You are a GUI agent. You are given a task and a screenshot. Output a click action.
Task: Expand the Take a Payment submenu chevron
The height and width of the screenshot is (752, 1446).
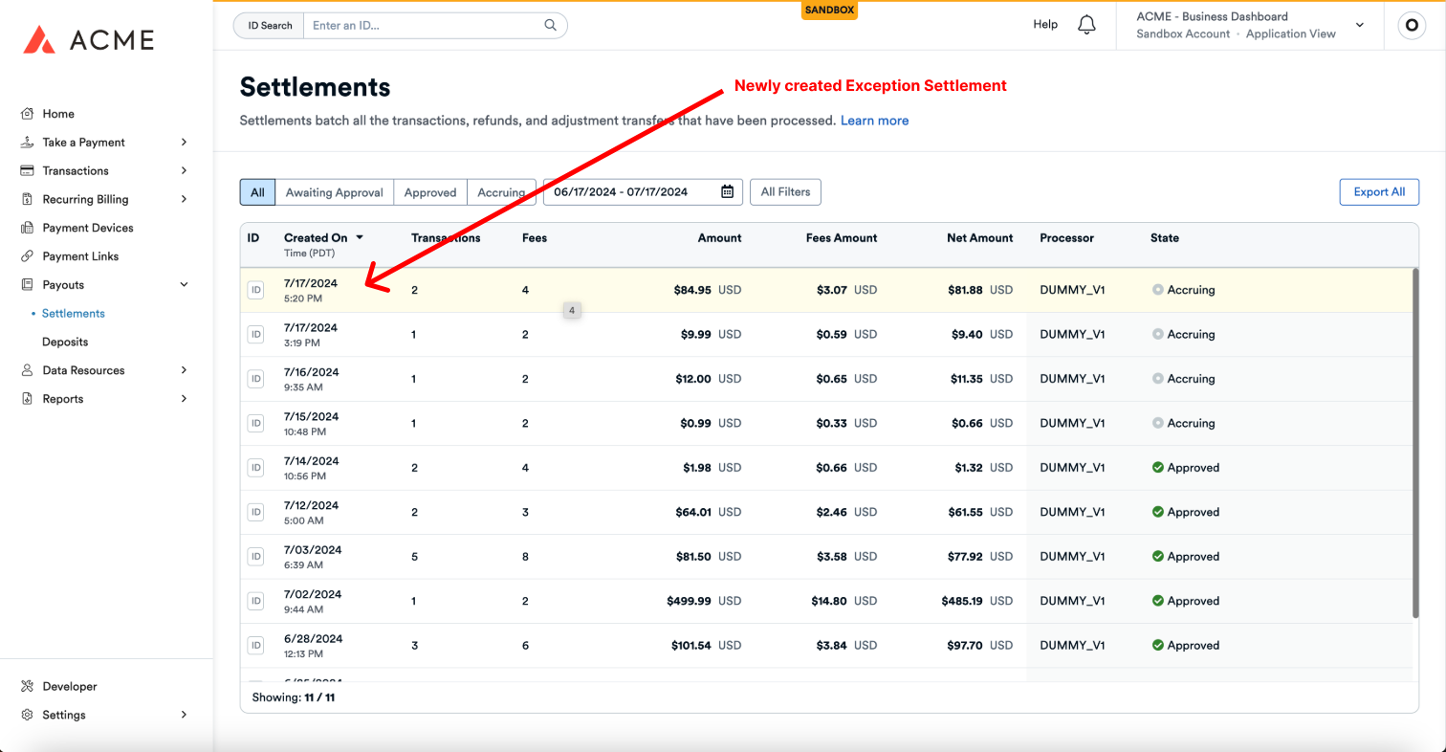(184, 143)
